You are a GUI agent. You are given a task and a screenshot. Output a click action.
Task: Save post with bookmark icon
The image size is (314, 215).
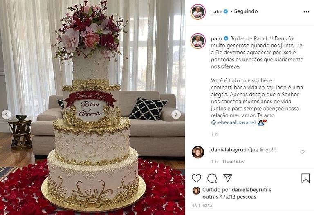coord(305,178)
